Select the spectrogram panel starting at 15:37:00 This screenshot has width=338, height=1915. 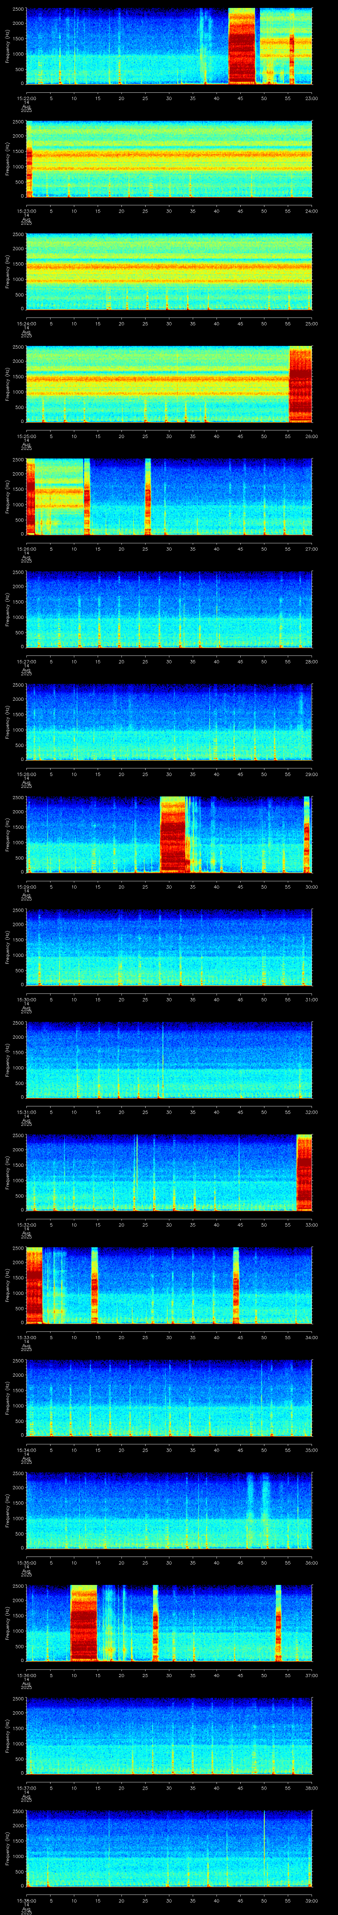point(169,1736)
